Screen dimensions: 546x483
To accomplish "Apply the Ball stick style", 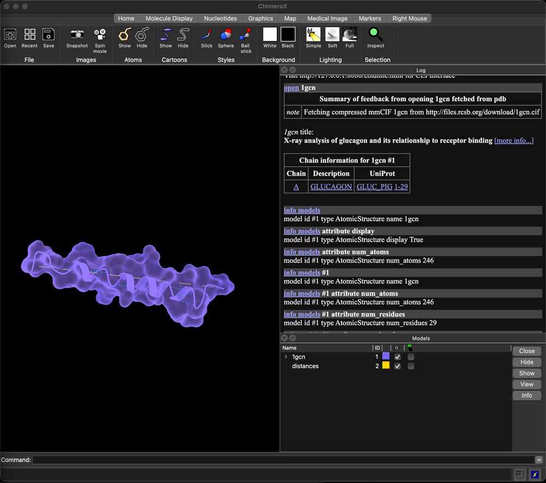I will 245,34.
